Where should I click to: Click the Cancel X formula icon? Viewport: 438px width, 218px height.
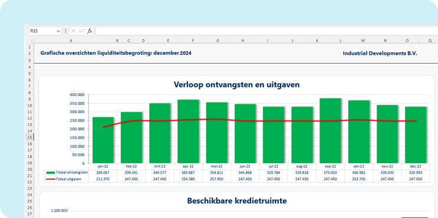click(74, 31)
